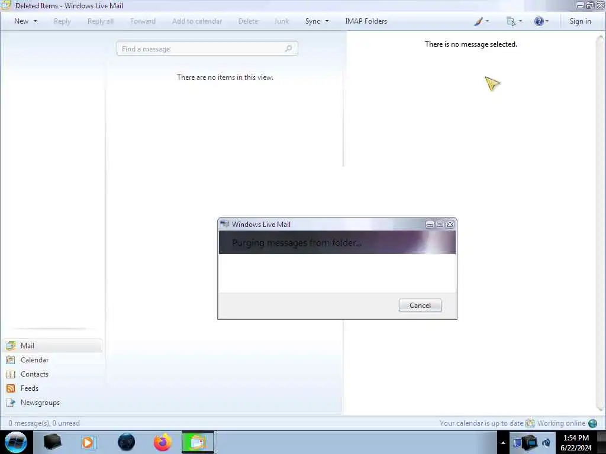Open the black folder taskbar icon
606x454 pixels.
(x=52, y=442)
